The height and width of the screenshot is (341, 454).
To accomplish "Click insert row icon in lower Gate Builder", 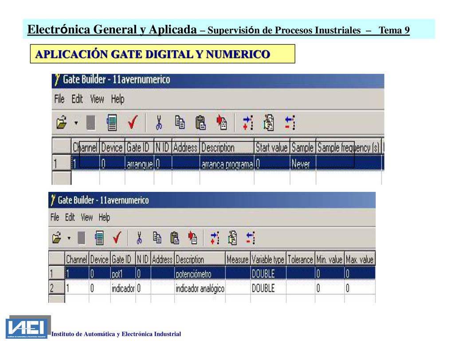I will pos(215,238).
